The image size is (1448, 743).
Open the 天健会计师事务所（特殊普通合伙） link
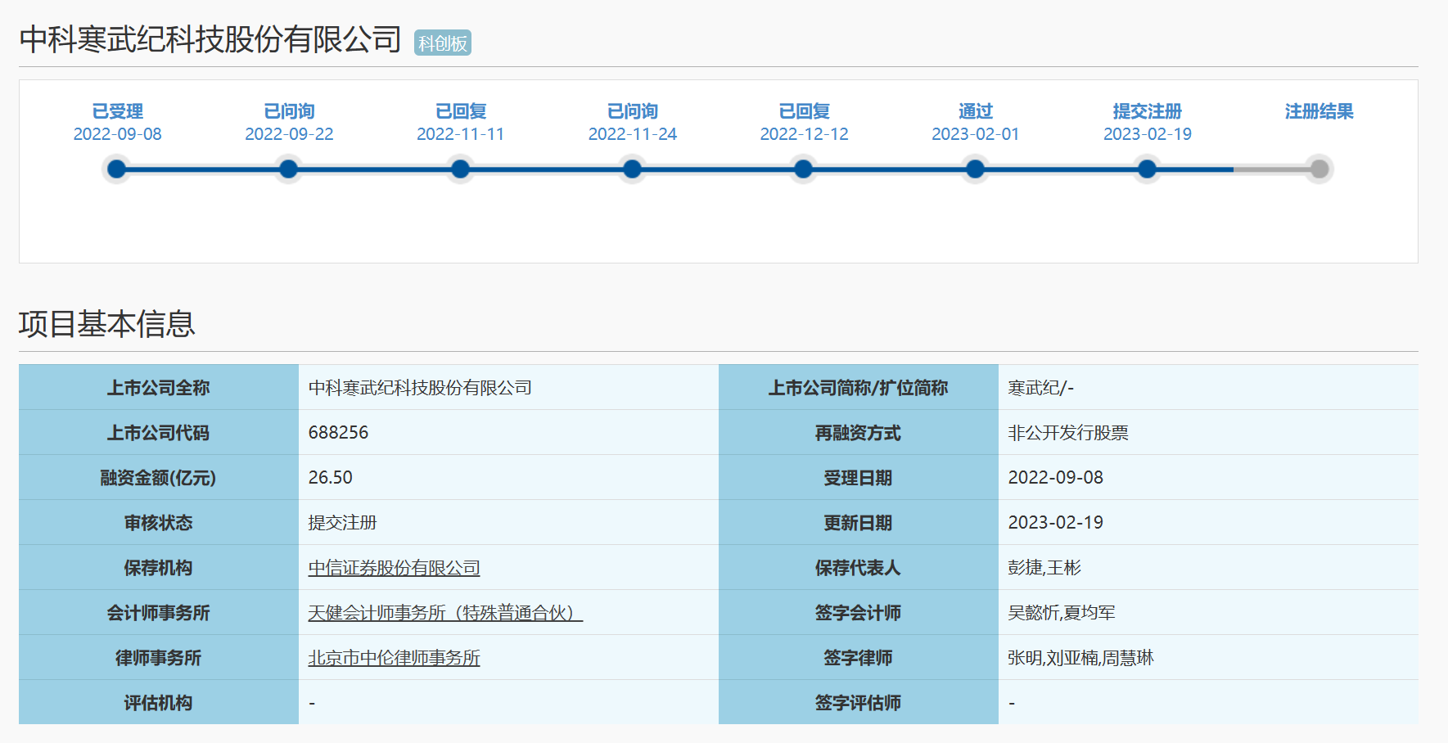(445, 613)
